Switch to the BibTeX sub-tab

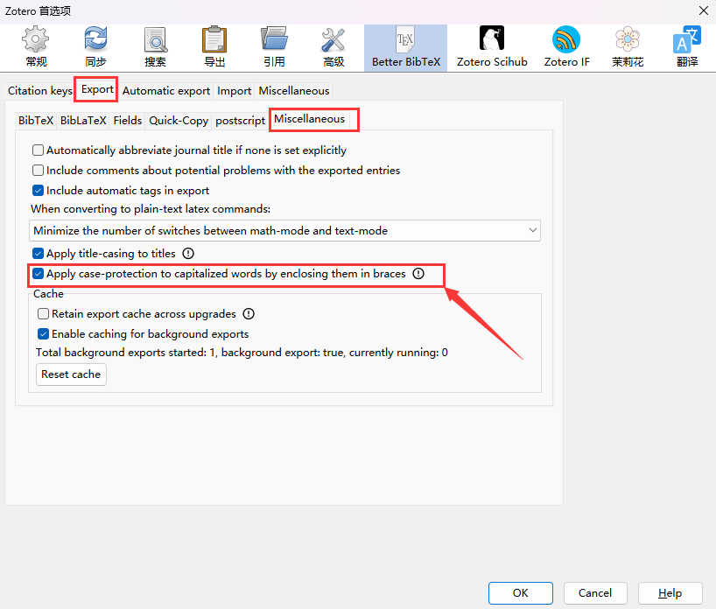pos(36,121)
